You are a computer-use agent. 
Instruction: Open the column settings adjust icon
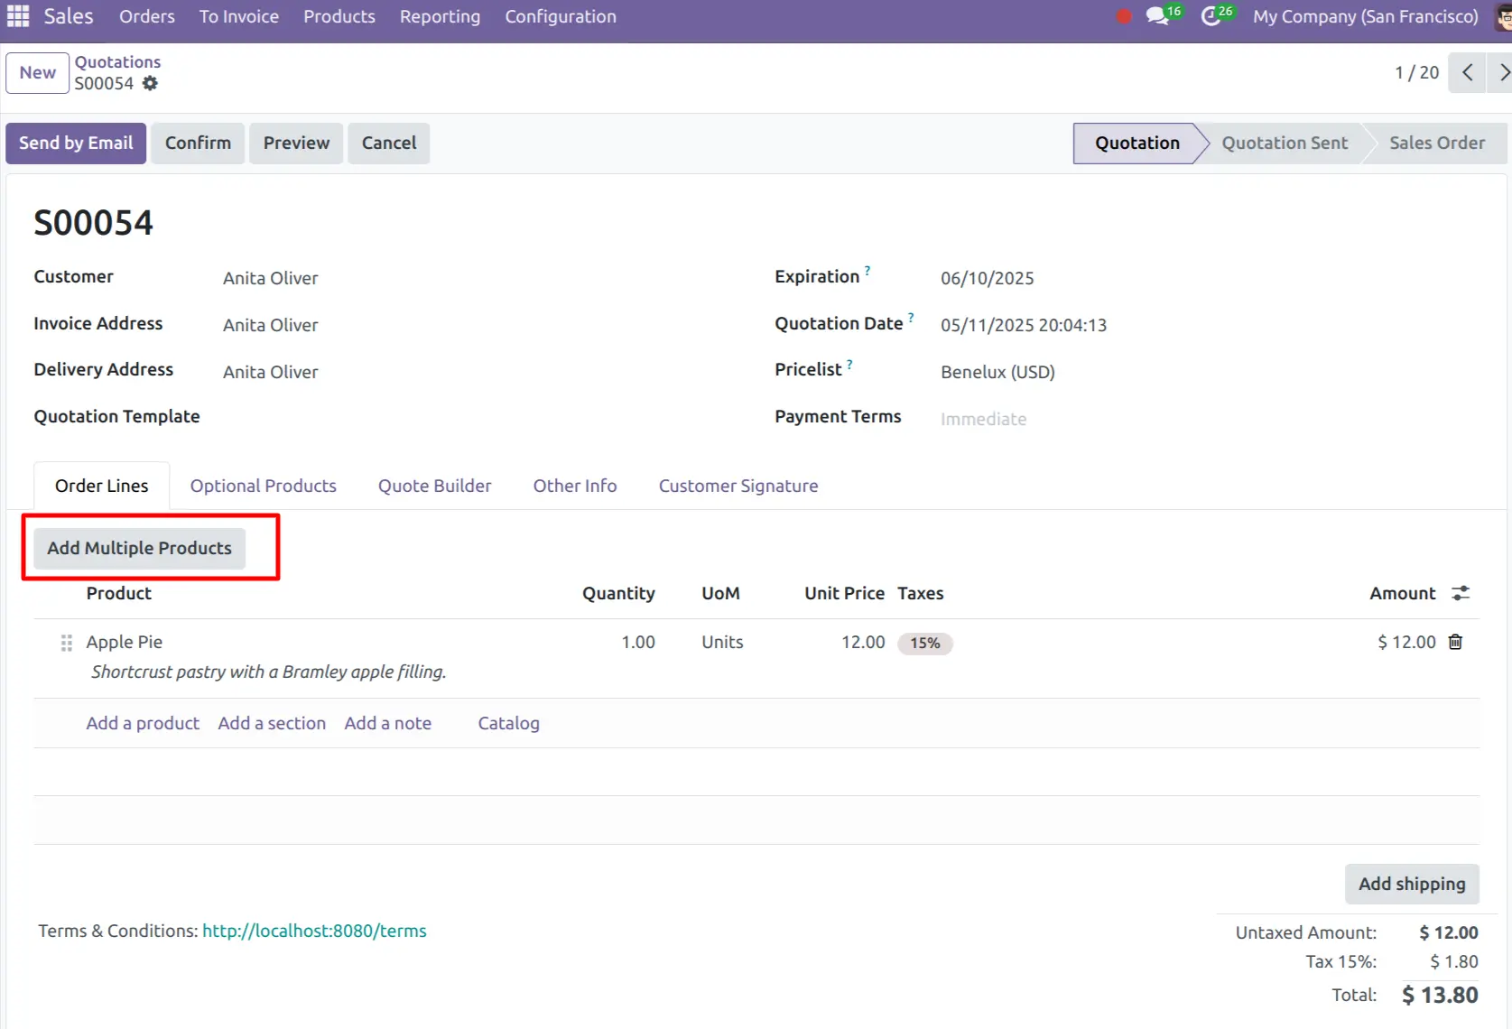1461,593
